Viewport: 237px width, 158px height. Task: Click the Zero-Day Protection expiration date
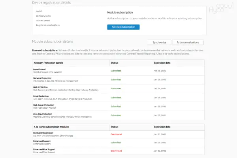[160, 115]
